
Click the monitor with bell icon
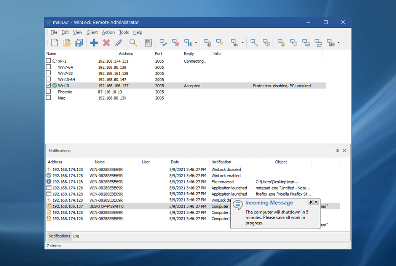(x=281, y=43)
